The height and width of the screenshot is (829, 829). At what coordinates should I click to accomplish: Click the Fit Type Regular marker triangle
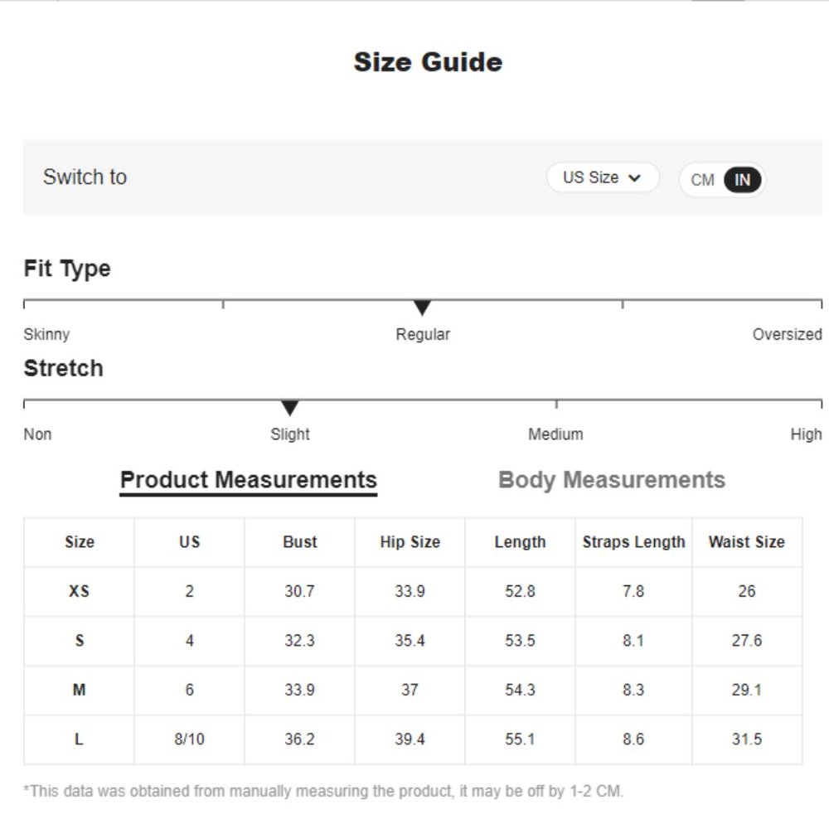tap(422, 308)
